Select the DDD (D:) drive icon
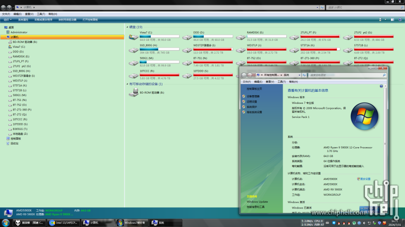 [187, 37]
